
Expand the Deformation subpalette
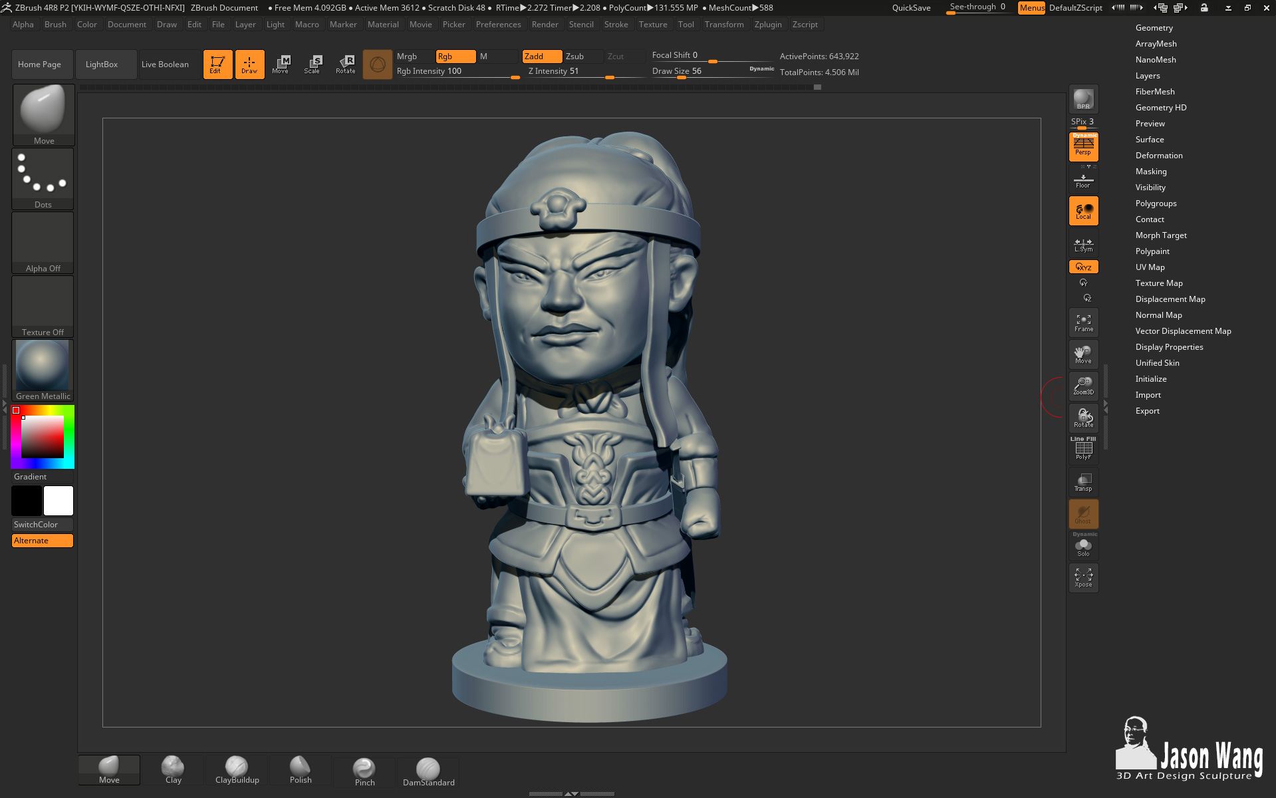click(x=1158, y=156)
